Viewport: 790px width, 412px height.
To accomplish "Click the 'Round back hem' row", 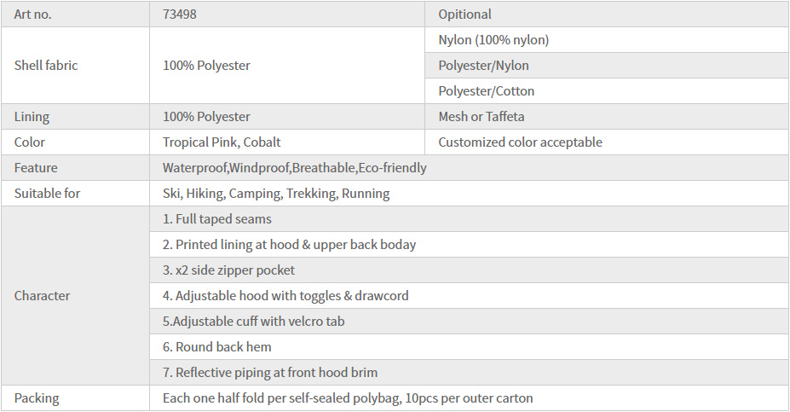I will (x=216, y=347).
